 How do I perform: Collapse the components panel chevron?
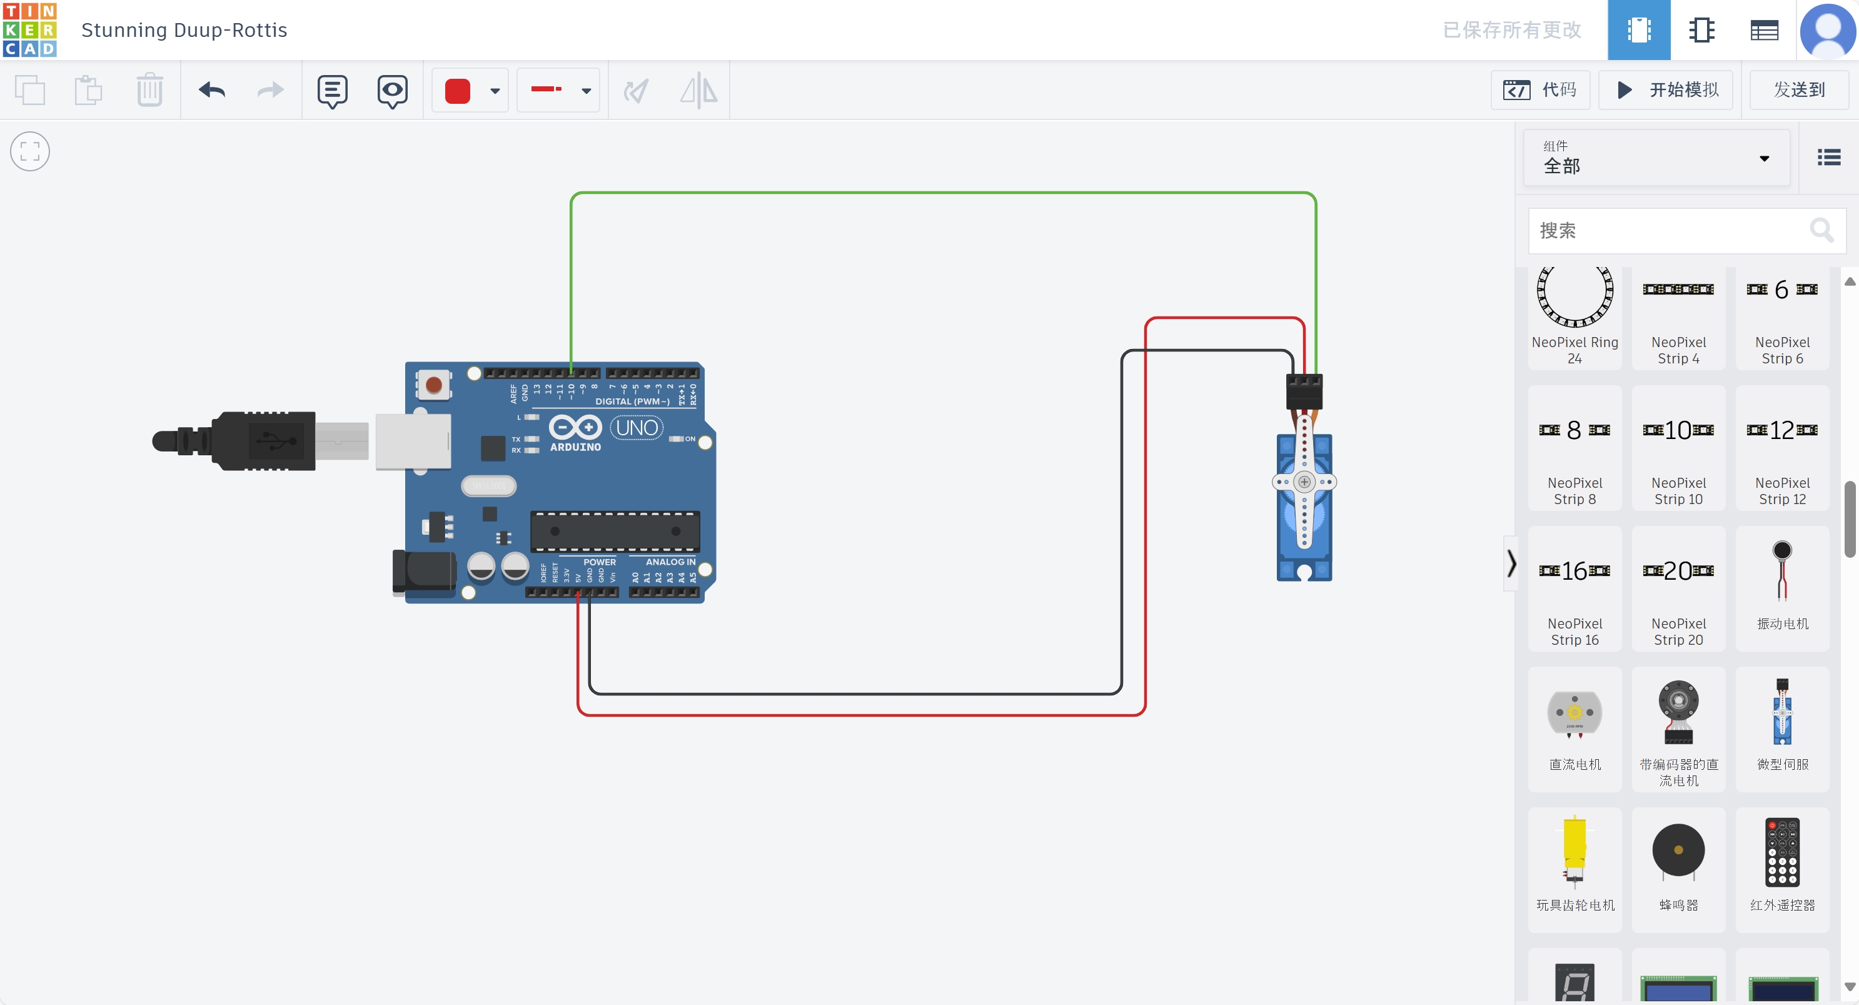pyautogui.click(x=1511, y=563)
